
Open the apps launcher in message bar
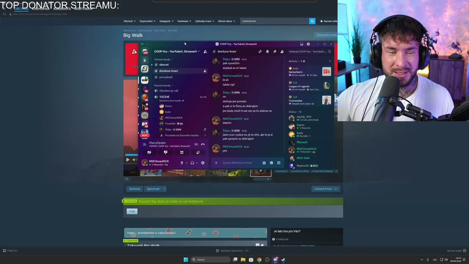pos(279,163)
